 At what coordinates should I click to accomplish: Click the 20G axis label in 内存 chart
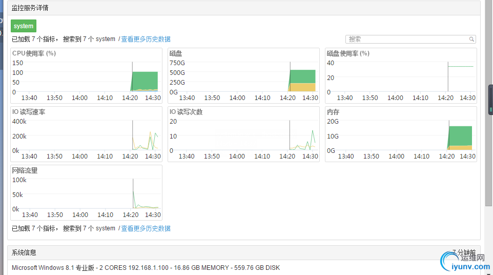pos(333,122)
